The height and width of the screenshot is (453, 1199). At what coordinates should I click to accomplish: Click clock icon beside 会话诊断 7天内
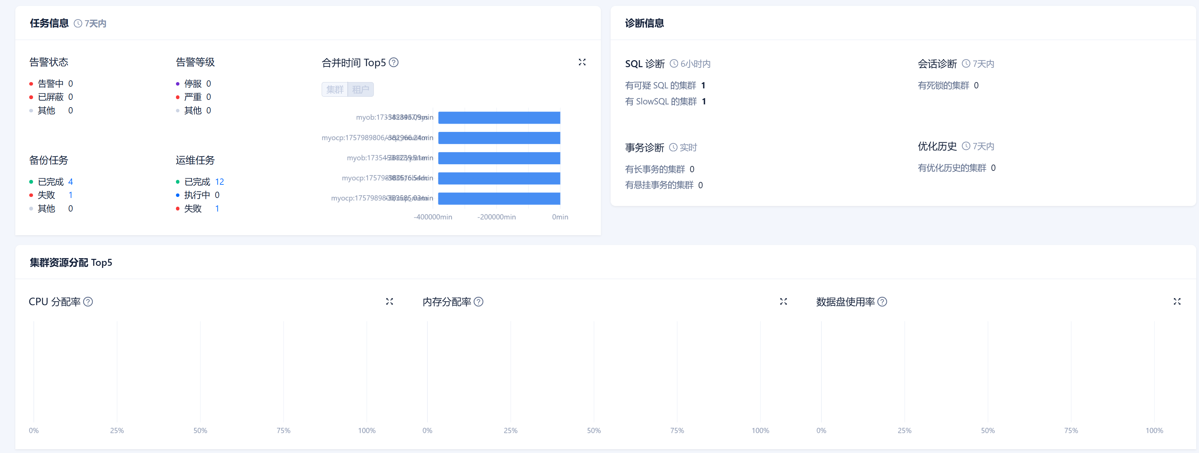(966, 64)
